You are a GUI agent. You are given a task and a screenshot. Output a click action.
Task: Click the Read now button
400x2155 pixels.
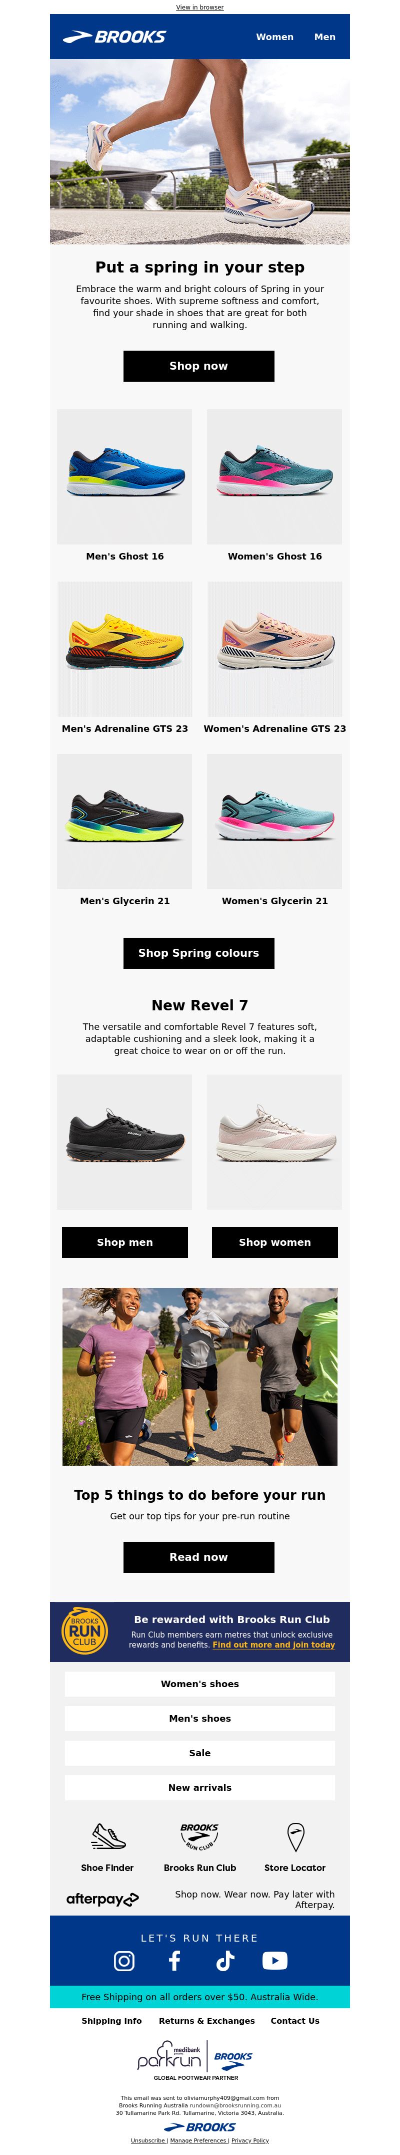(x=198, y=1557)
